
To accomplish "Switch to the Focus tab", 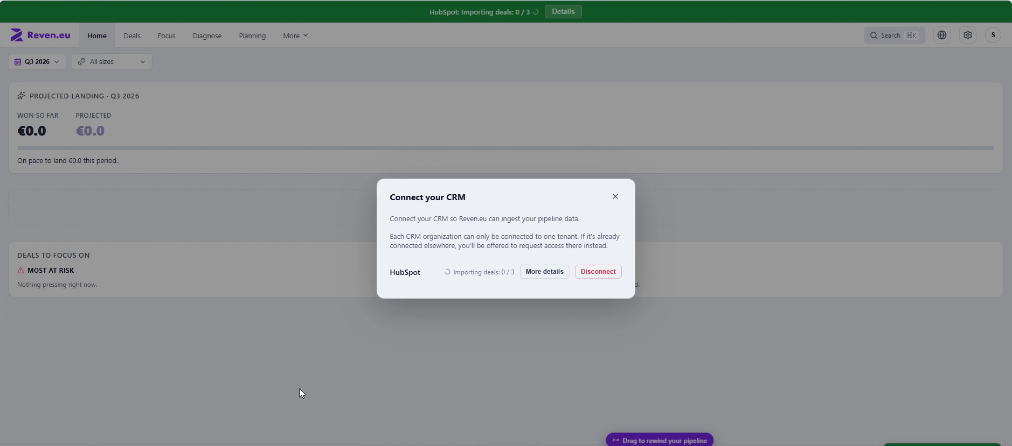I will tap(167, 36).
